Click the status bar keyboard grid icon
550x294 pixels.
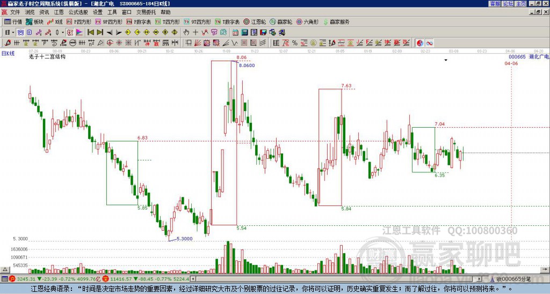pos(4,279)
